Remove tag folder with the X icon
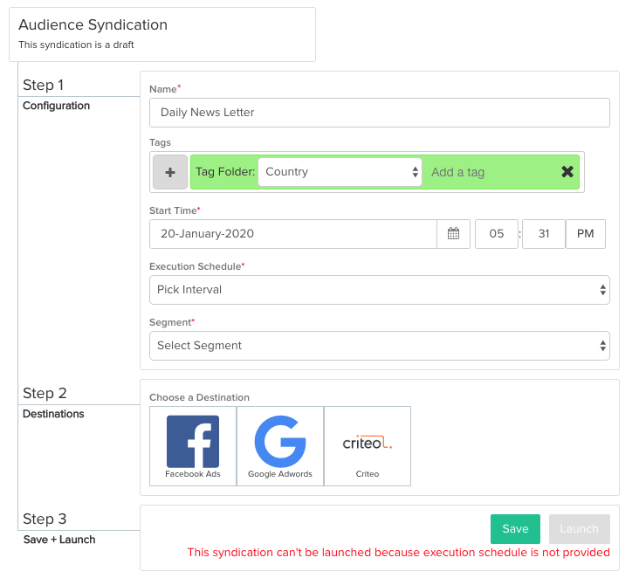 coord(567,172)
